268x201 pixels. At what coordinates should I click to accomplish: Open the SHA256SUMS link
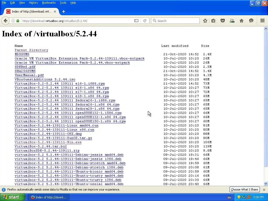[x=25, y=71]
